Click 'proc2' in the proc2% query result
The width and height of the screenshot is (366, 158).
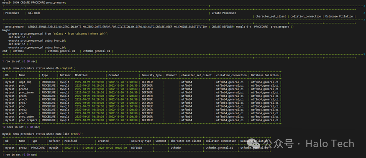click(x=23, y=148)
